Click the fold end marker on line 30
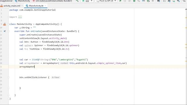The height and width of the screenshot is (105, 187). [8, 99]
